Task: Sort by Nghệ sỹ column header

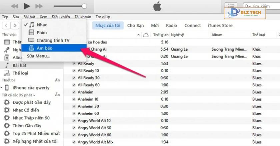Action: click(x=177, y=35)
